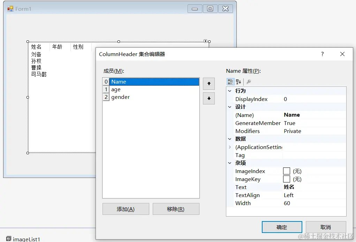Collapse the 数据 category
This screenshot has height=242, width=356.
pyautogui.click(x=230, y=139)
